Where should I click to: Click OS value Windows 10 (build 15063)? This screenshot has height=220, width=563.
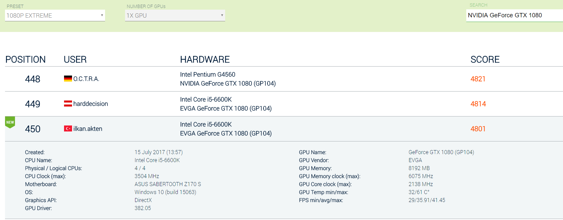pyautogui.click(x=165, y=192)
